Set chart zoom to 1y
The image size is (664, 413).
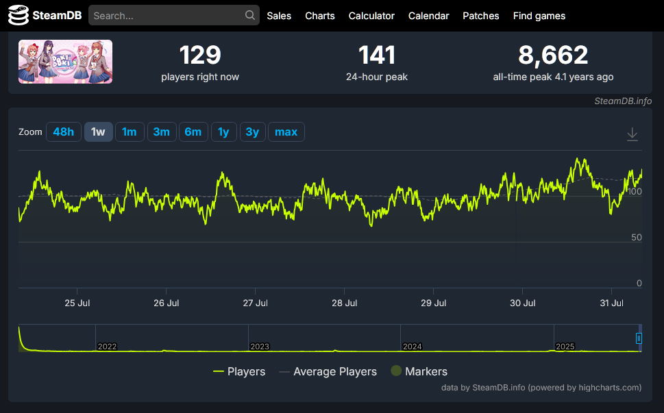coord(223,132)
